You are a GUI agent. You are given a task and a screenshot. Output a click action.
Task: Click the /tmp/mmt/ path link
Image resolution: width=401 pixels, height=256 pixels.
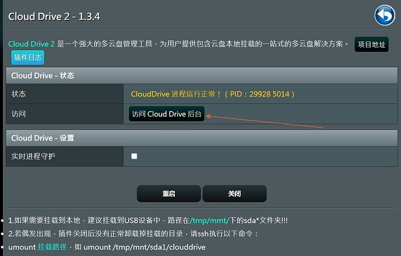pos(209,220)
